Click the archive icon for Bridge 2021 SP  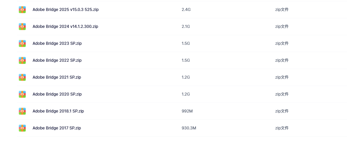pos(22,77)
